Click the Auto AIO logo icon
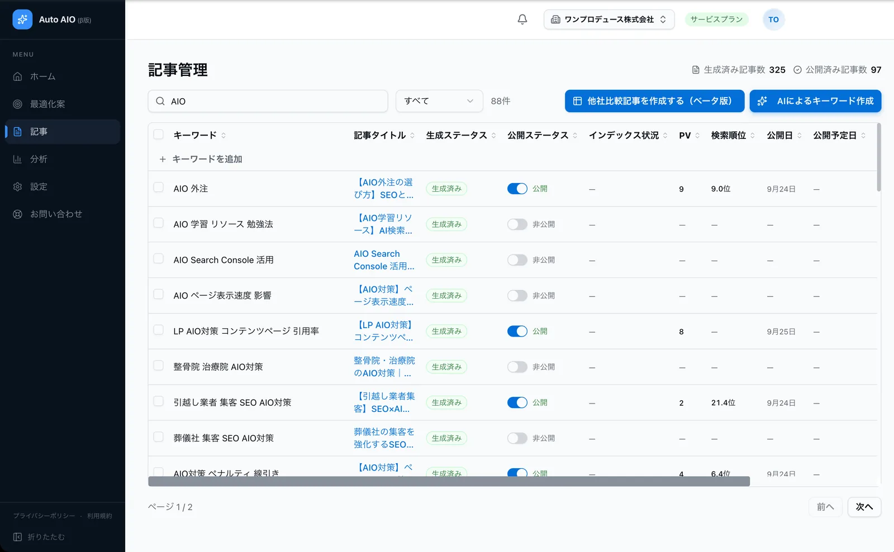The image size is (894, 552). (22, 20)
